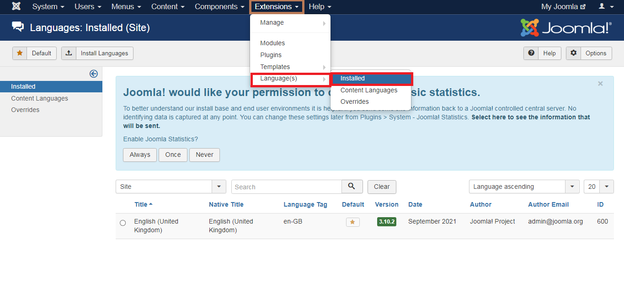Image resolution: width=624 pixels, height=283 pixels.
Task: Open the System menu
Action: [x=48, y=6]
